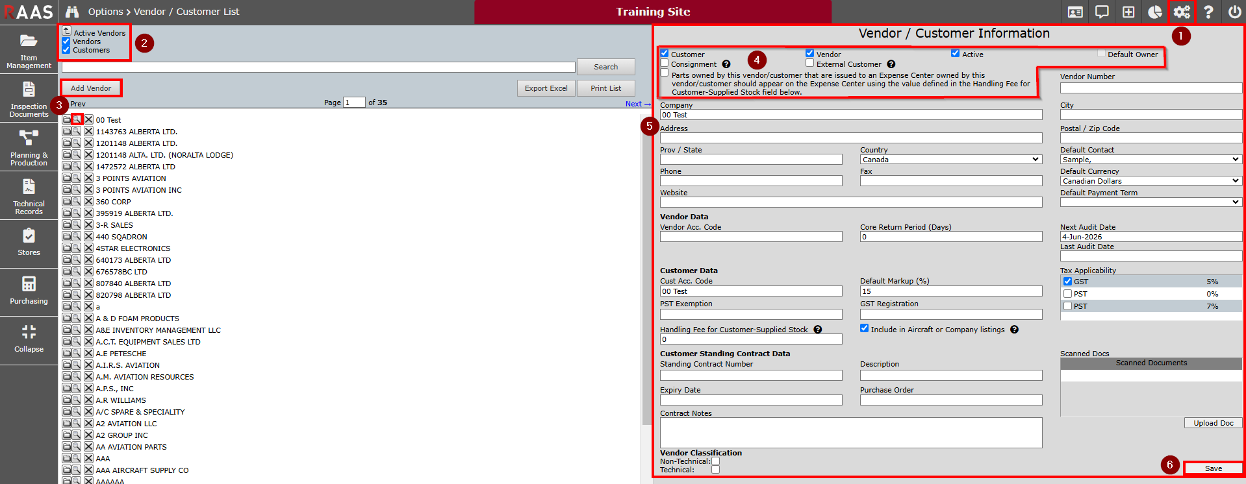Go to Technical Records in sidebar

click(x=29, y=197)
